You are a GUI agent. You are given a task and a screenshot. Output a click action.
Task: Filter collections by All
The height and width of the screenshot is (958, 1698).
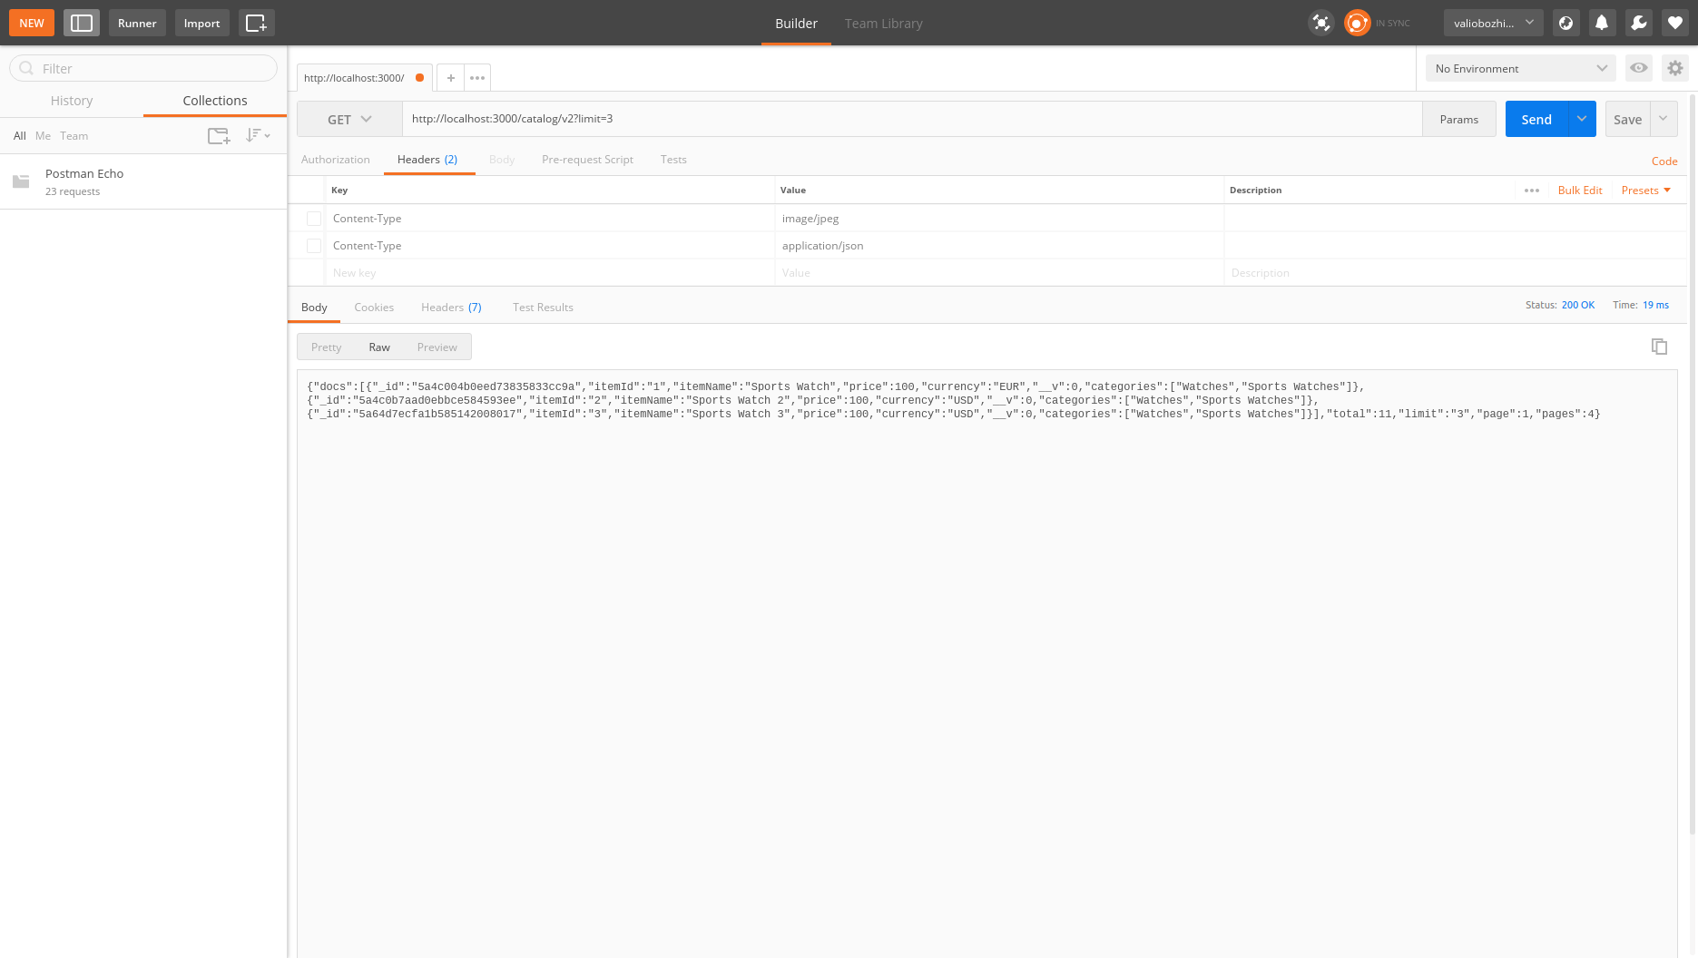click(x=20, y=136)
